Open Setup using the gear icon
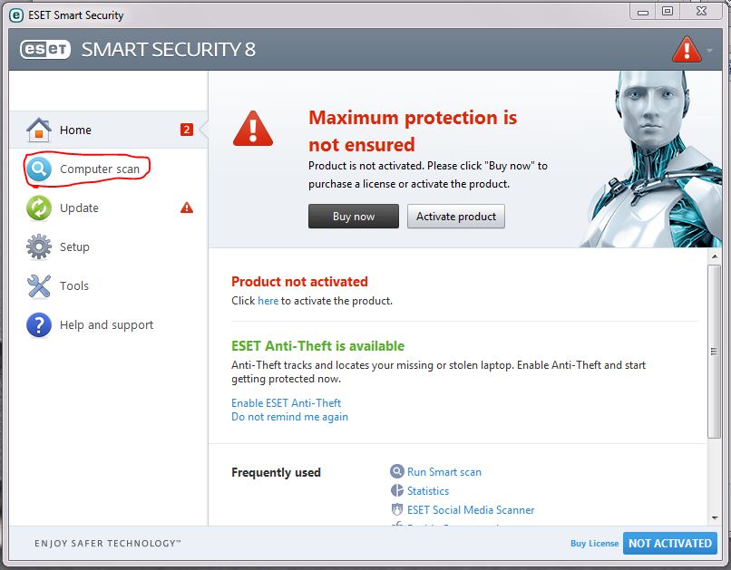This screenshot has height=570, width=731. coord(39,246)
